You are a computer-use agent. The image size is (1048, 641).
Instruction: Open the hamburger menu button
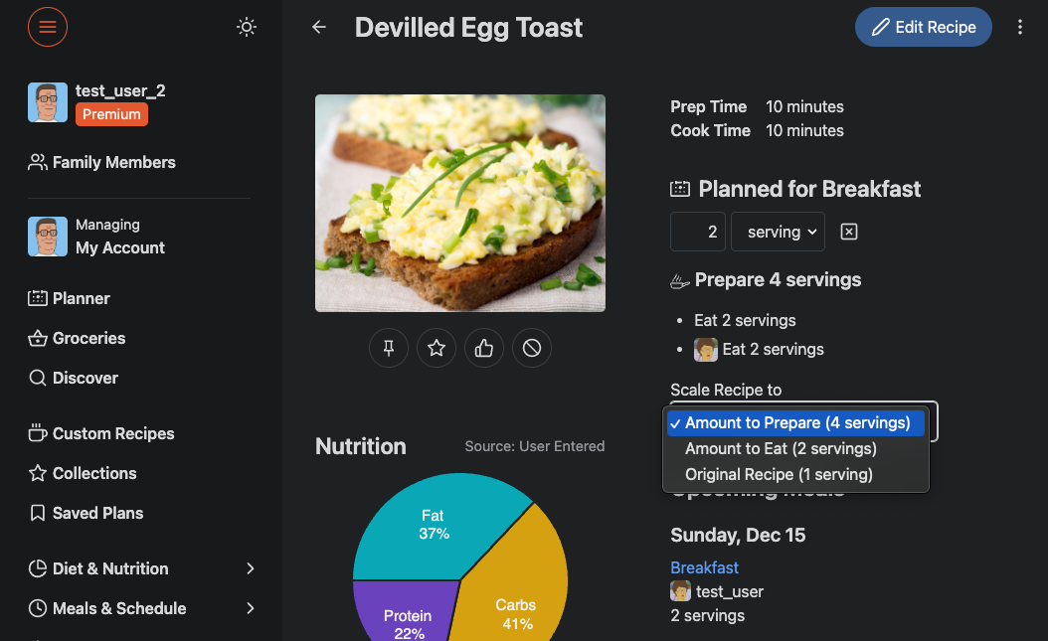[48, 27]
